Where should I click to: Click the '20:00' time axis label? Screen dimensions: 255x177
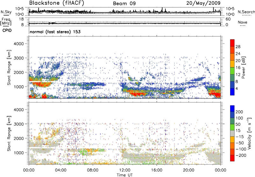188,170
